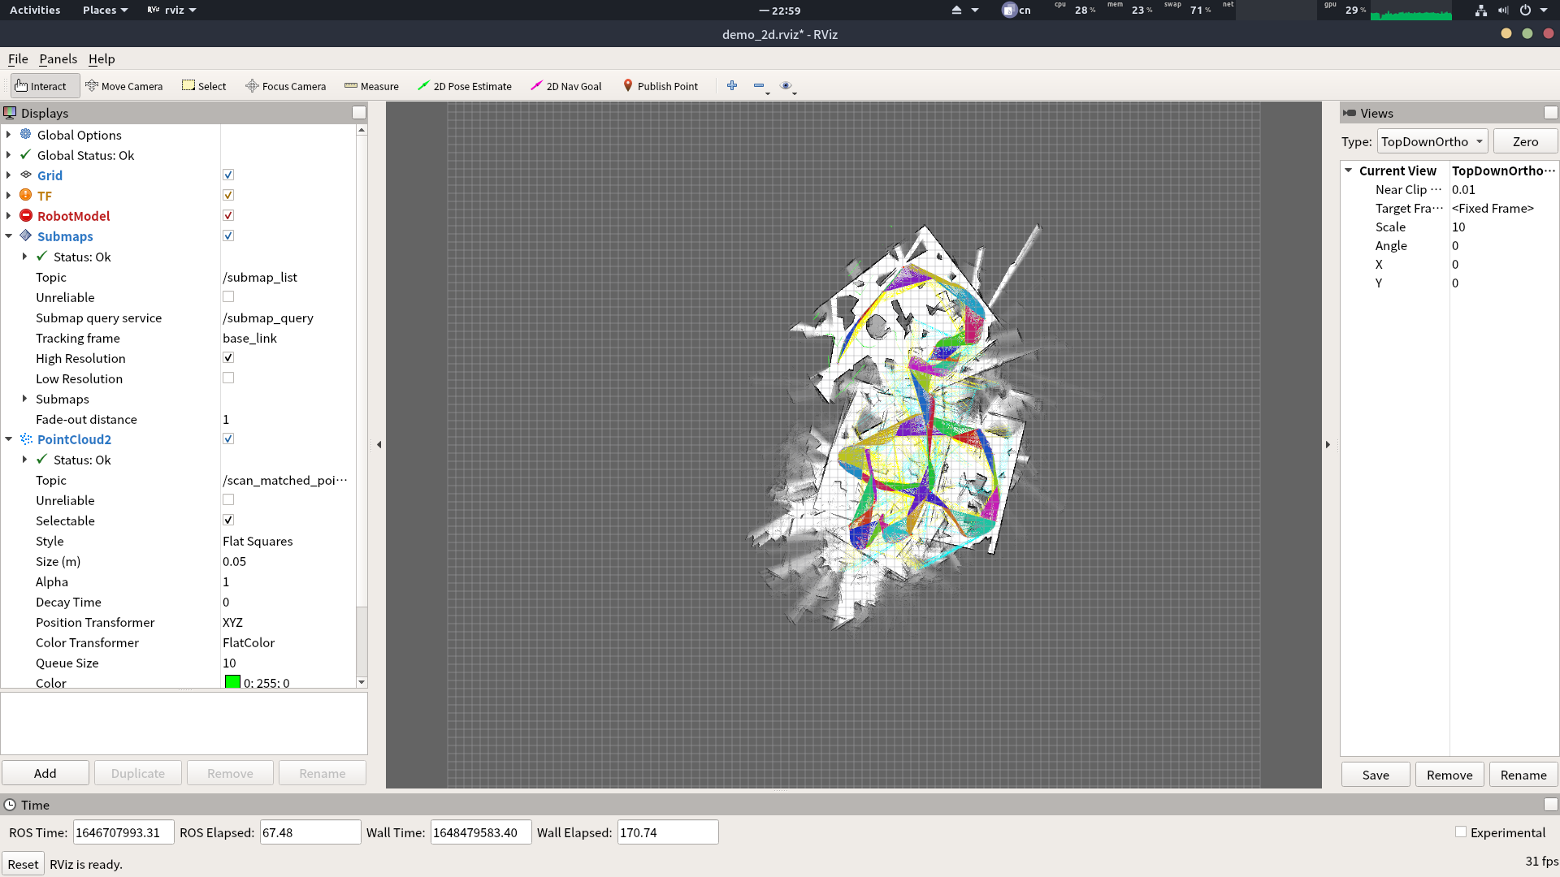The image size is (1560, 877).
Task: Uncheck the RobotModel display checkbox
Action: coord(228,215)
